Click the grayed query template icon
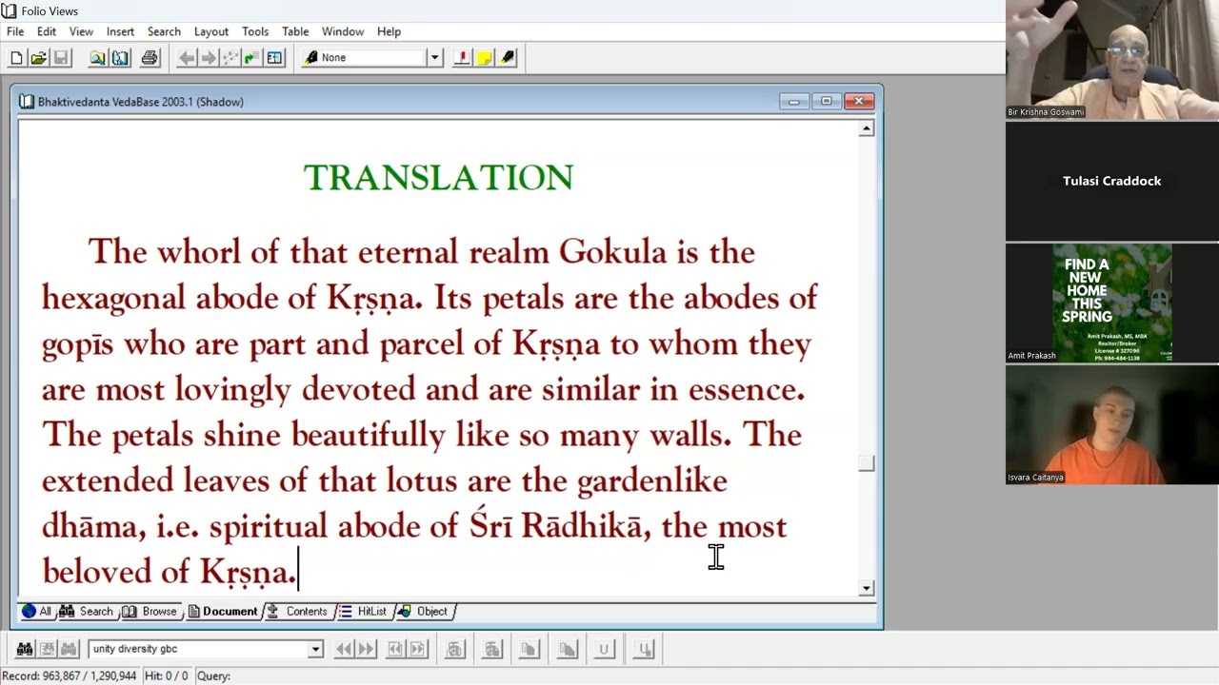This screenshot has height=685, width=1219. (x=47, y=650)
